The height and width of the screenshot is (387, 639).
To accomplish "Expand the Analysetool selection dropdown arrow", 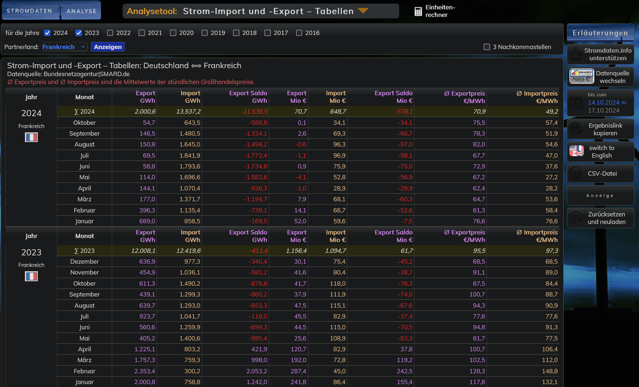I will pyautogui.click(x=363, y=11).
